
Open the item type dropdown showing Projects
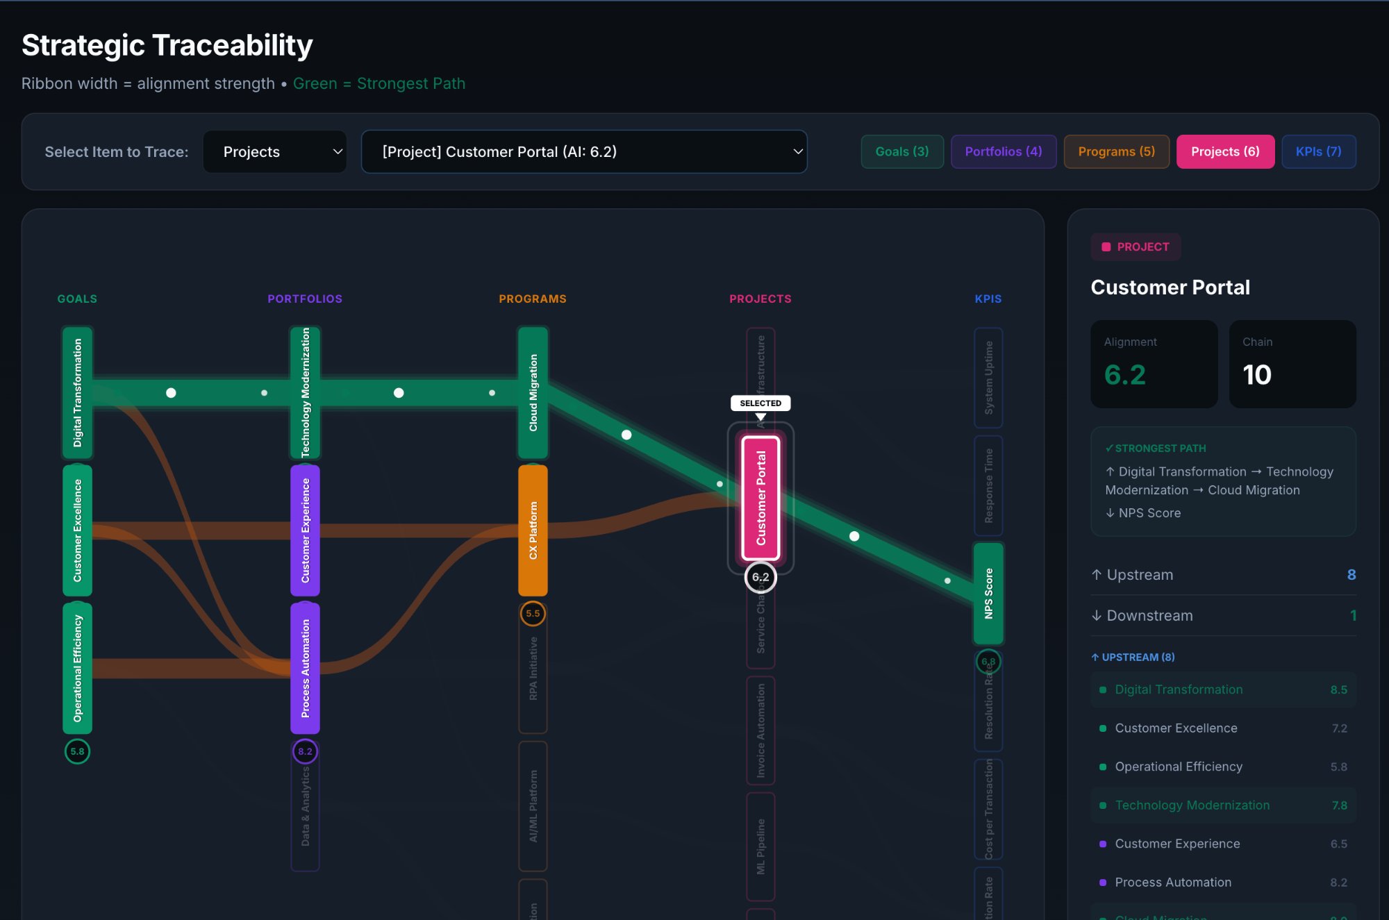tap(274, 151)
